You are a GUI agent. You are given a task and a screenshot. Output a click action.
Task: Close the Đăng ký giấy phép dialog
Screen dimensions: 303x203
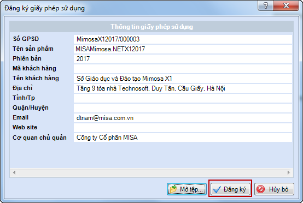tap(286, 5)
